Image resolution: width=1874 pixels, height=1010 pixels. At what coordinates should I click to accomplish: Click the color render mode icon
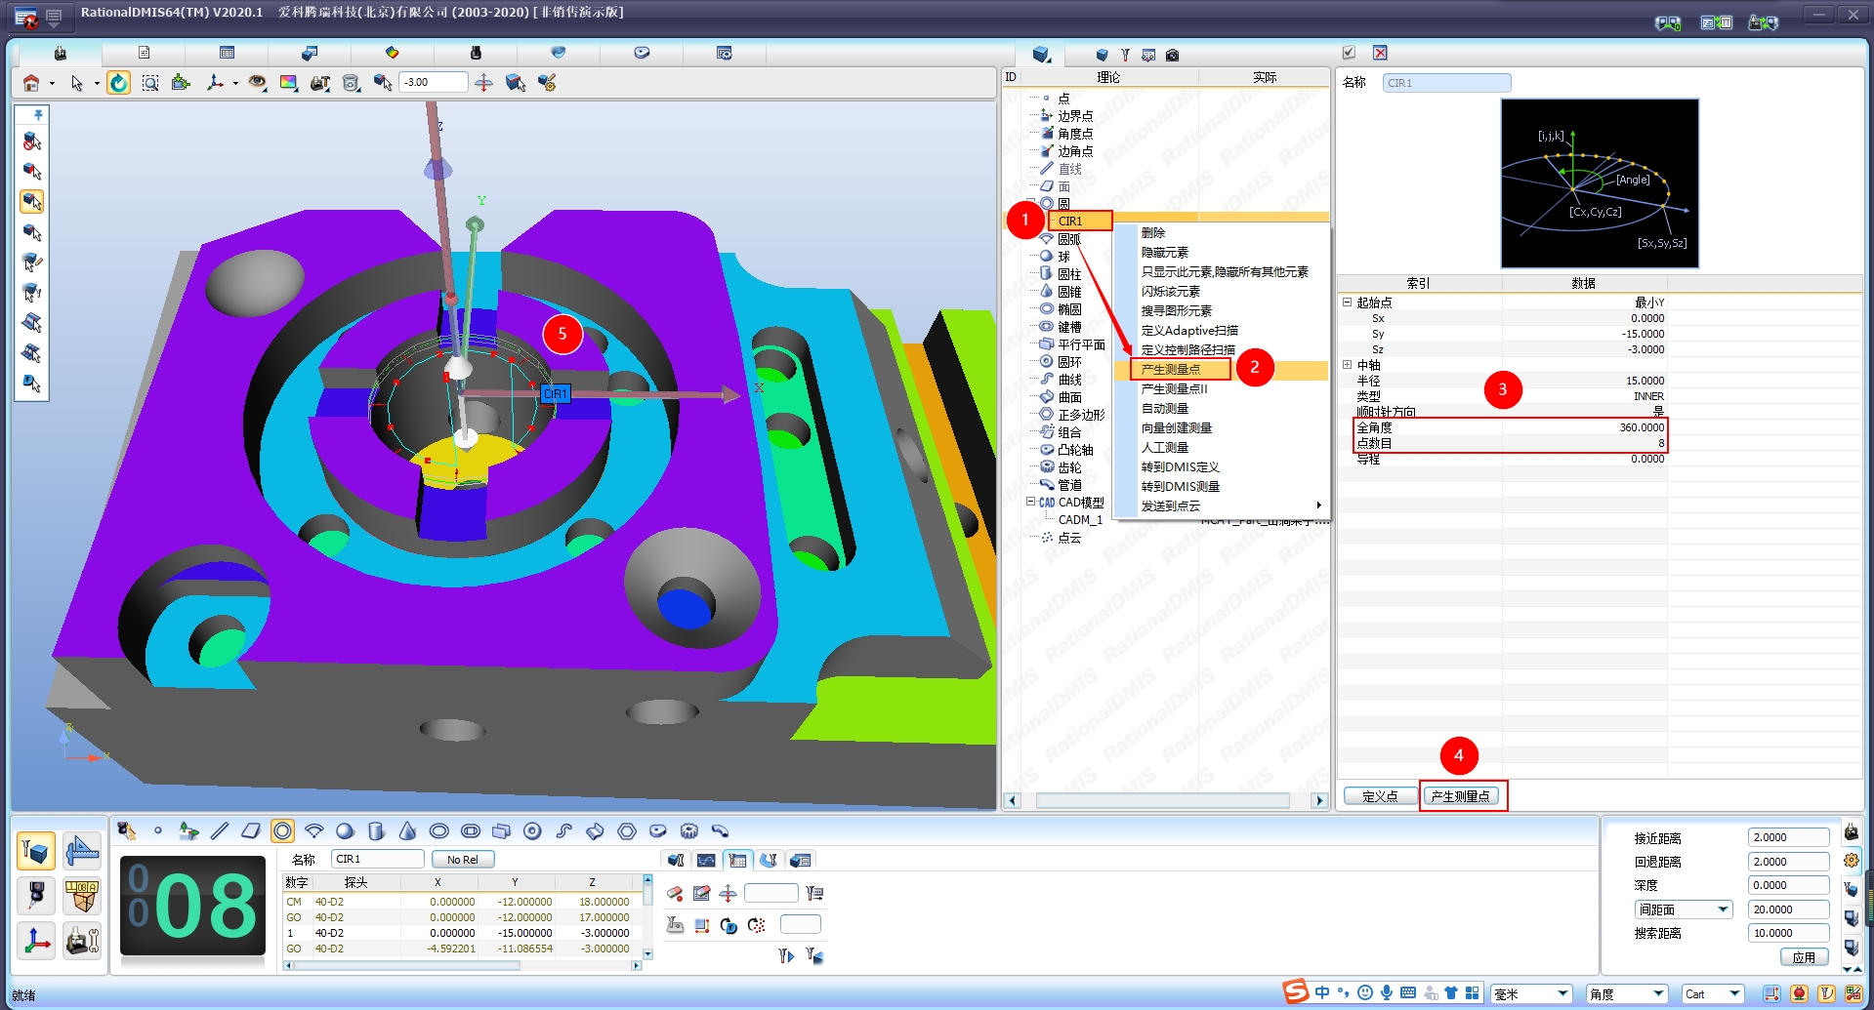click(288, 83)
